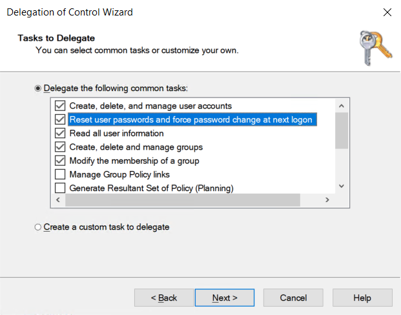Uncheck Reset user passwords checkbox
Viewport: 401px width, 315px height.
click(60, 119)
